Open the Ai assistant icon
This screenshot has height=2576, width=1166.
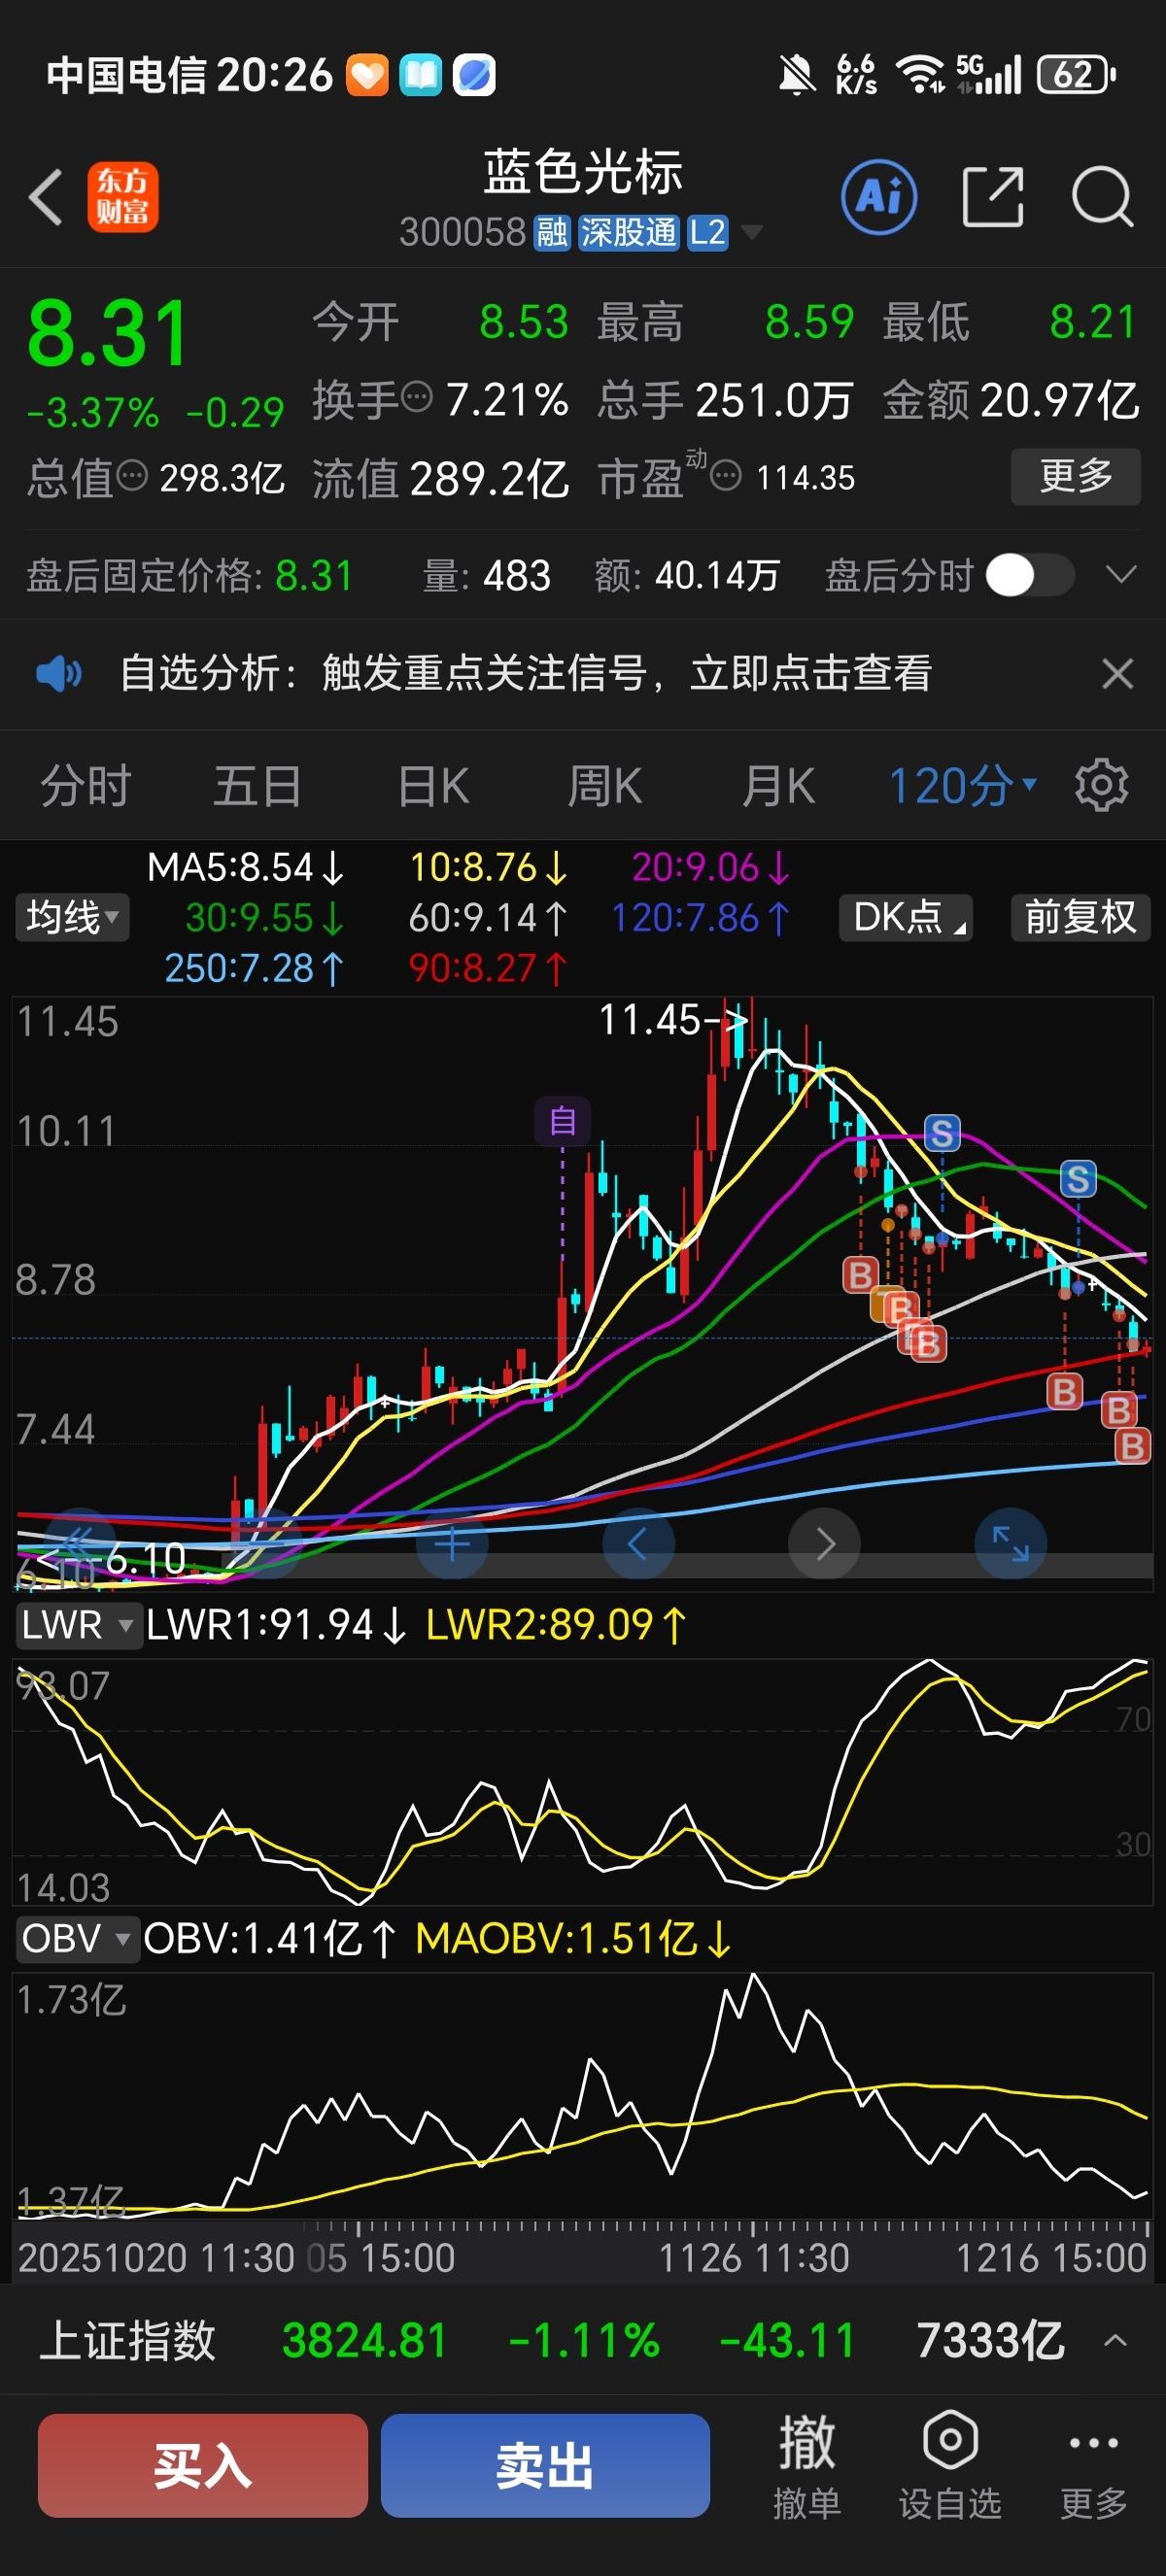click(x=879, y=197)
